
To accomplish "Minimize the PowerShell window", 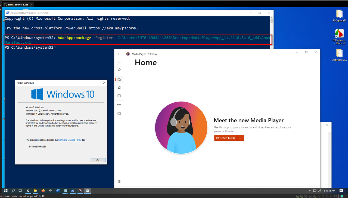I will 251,13.
